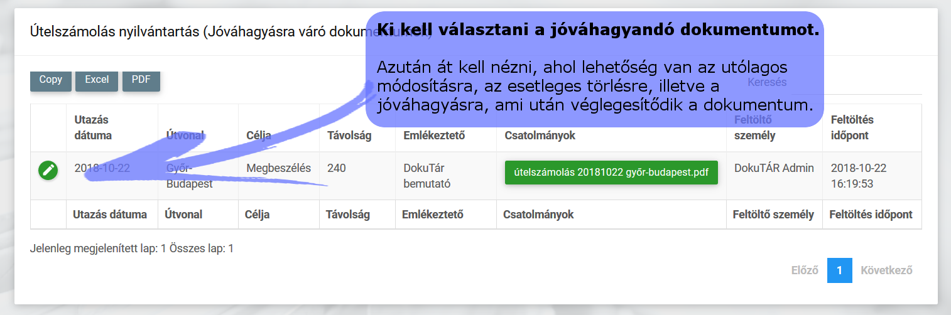Image resolution: width=951 pixels, height=315 pixels.
Task: Click the green pencil edit icon
Action: coord(48,170)
